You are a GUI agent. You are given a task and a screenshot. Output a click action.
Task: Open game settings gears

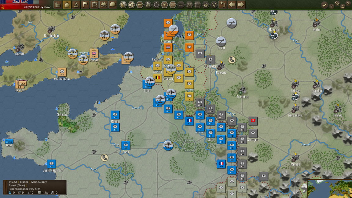point(337,3)
